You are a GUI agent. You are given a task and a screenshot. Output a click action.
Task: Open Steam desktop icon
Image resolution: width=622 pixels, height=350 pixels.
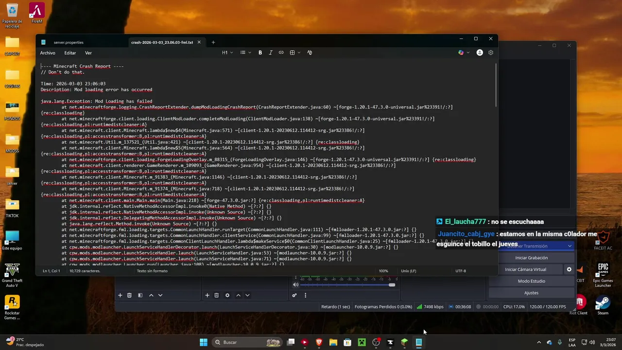(x=603, y=305)
